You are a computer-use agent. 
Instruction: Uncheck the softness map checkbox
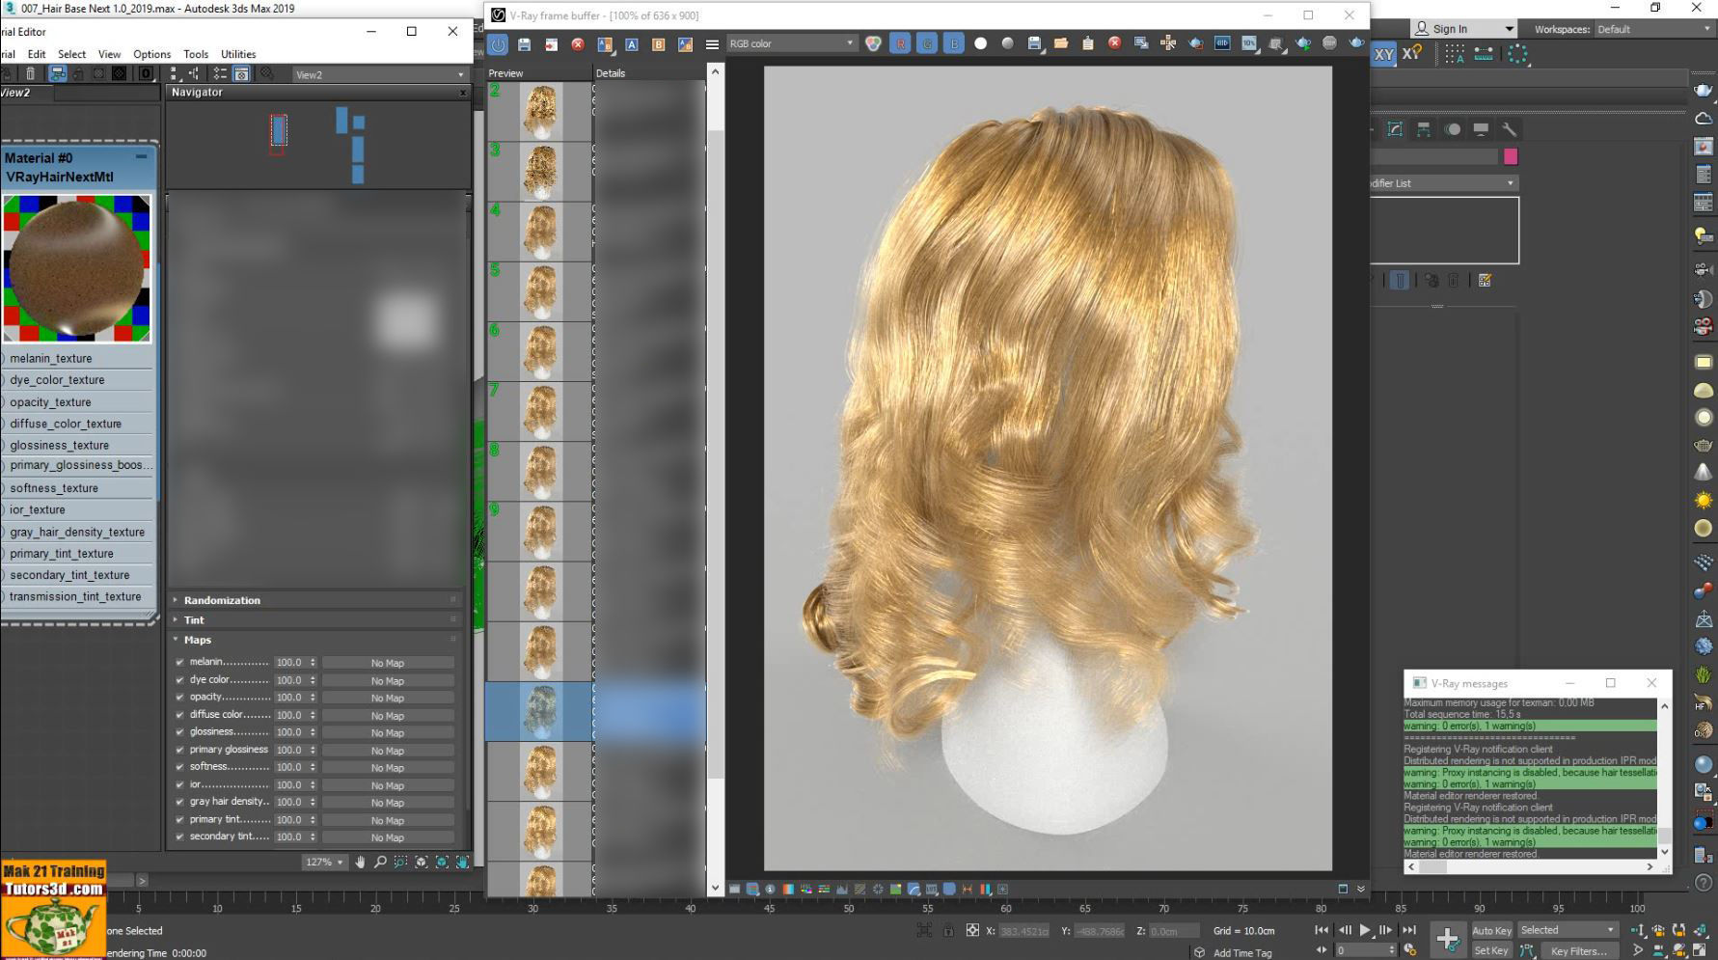tap(179, 767)
